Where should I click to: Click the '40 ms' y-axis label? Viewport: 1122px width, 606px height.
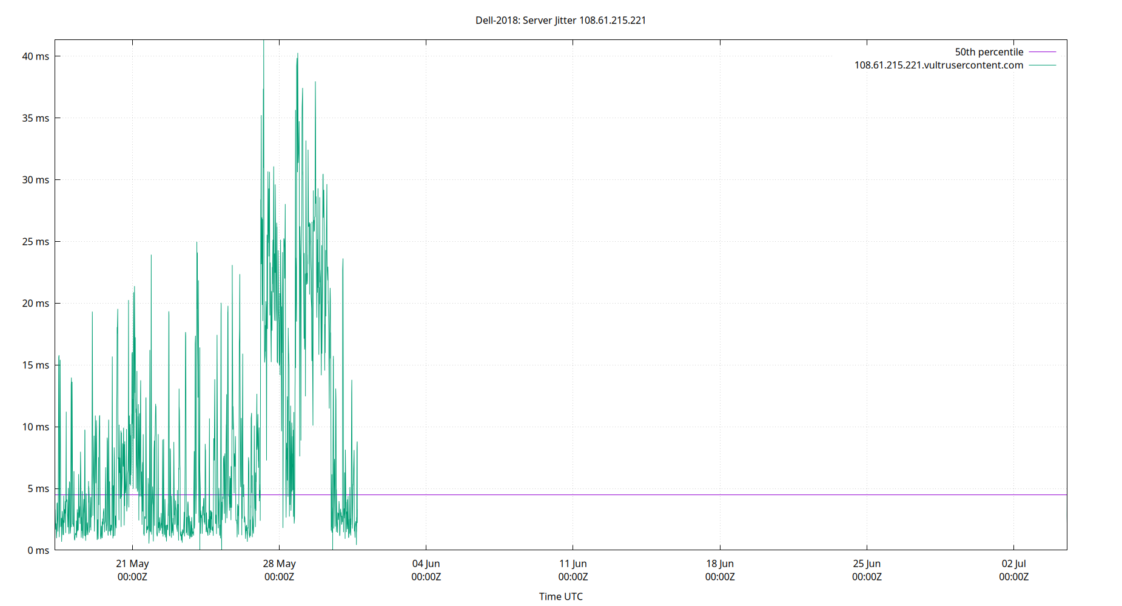click(x=36, y=56)
